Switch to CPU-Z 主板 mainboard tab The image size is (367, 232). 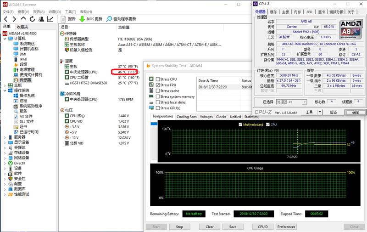point(285,12)
